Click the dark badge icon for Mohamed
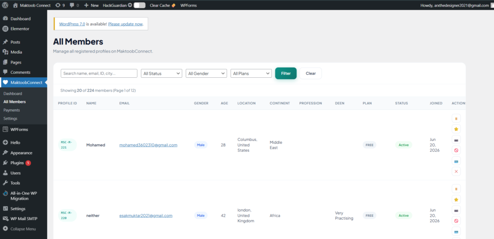 pos(456,140)
